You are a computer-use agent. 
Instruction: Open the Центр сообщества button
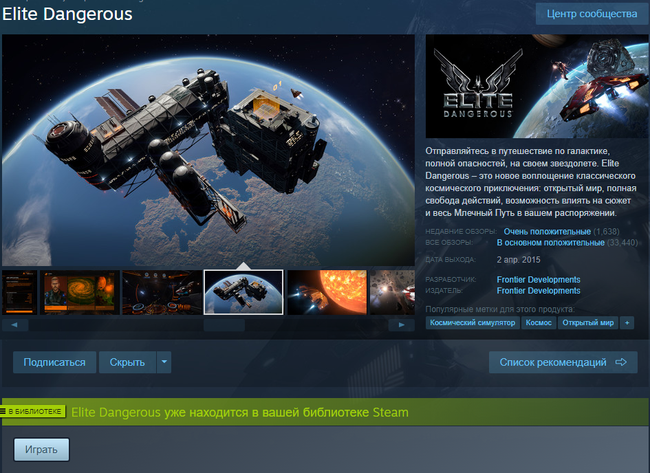592,14
